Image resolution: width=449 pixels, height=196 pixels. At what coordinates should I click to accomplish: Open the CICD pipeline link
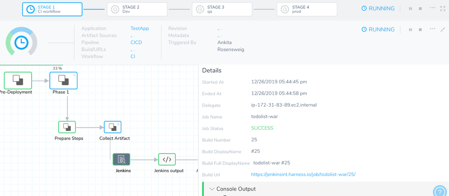pyautogui.click(x=136, y=42)
